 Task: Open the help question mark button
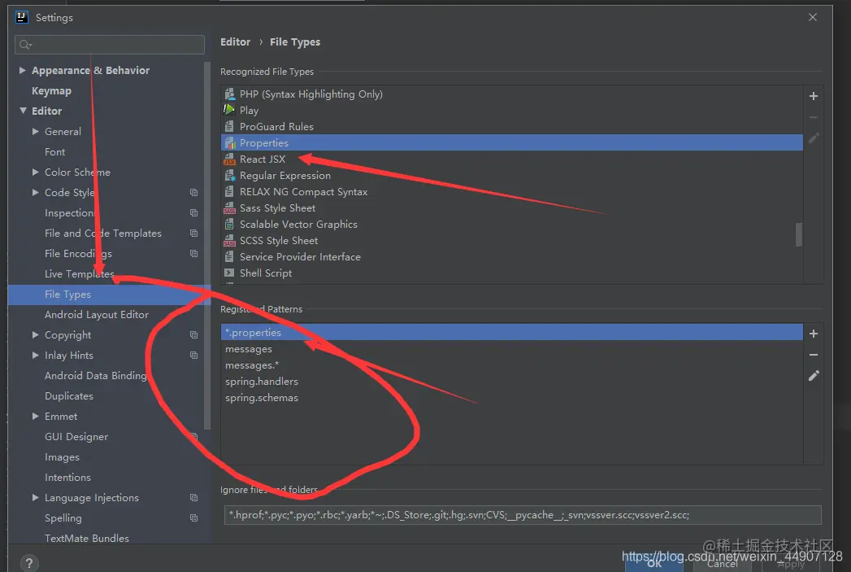28,563
